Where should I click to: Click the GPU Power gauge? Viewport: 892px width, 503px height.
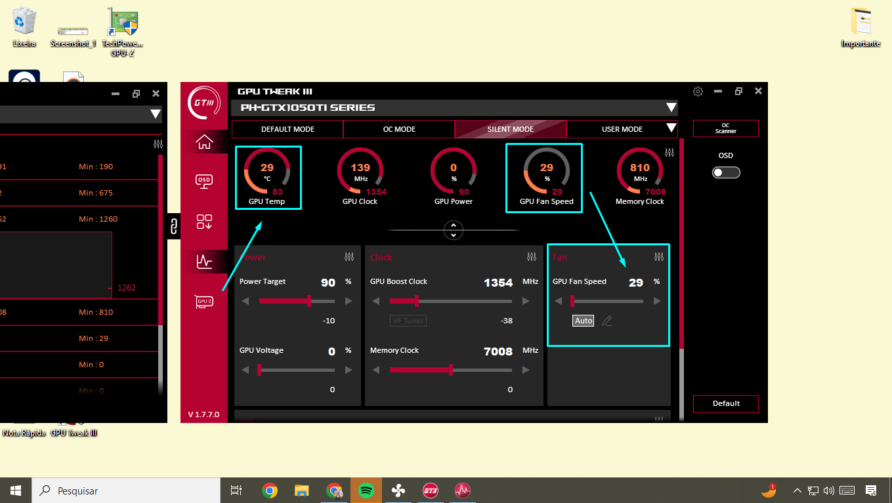(454, 171)
